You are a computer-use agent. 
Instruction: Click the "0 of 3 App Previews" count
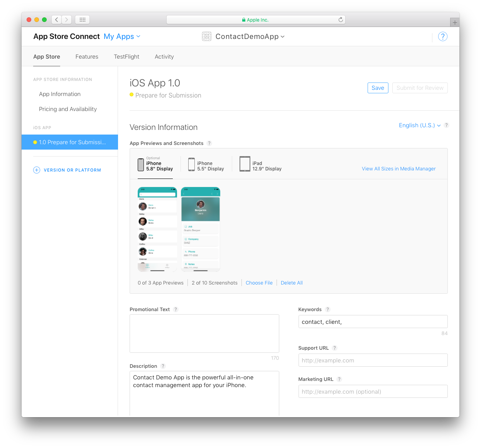[x=160, y=283]
